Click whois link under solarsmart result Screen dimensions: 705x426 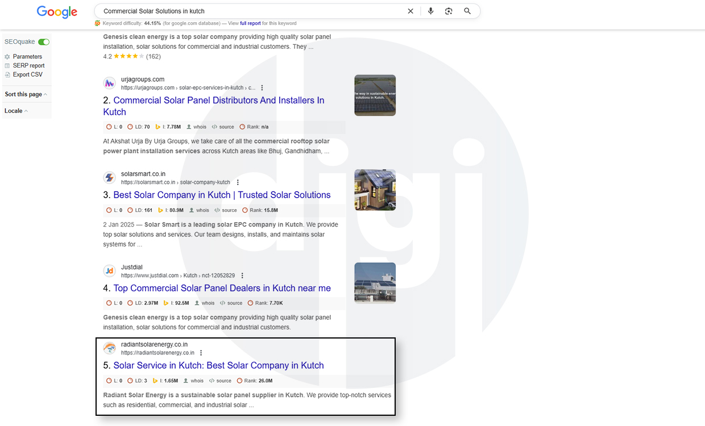coord(202,210)
